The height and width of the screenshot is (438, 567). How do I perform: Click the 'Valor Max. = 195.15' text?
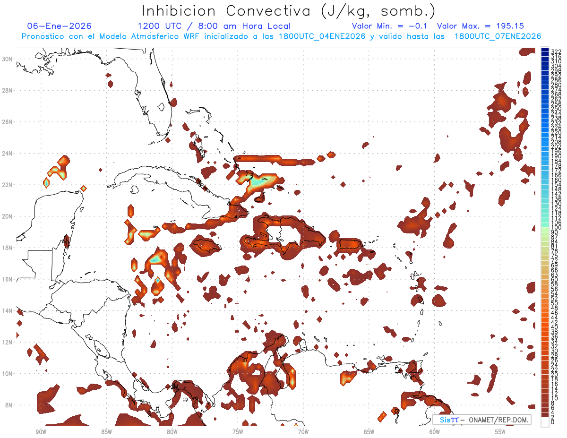481,26
